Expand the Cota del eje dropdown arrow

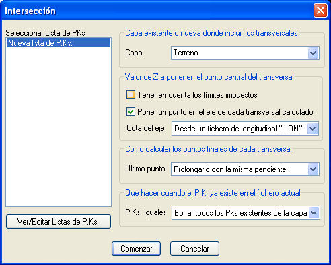pos(313,129)
